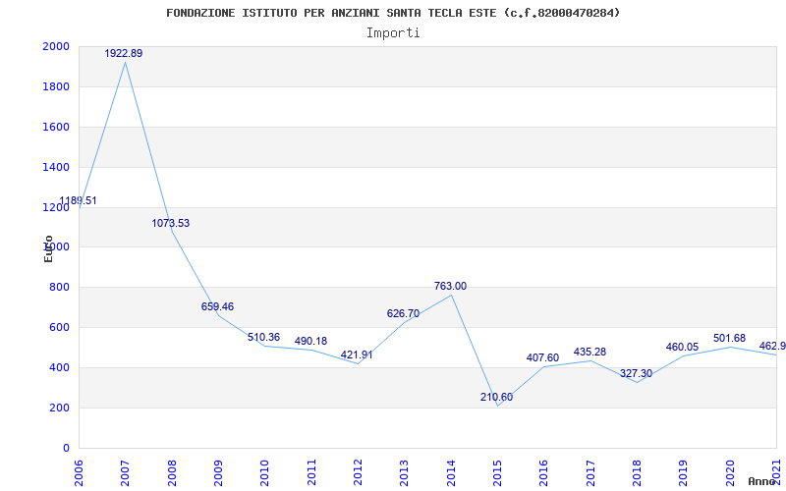The image size is (786, 491).
Task: Click the x-axis year 2013
Action: (405, 472)
